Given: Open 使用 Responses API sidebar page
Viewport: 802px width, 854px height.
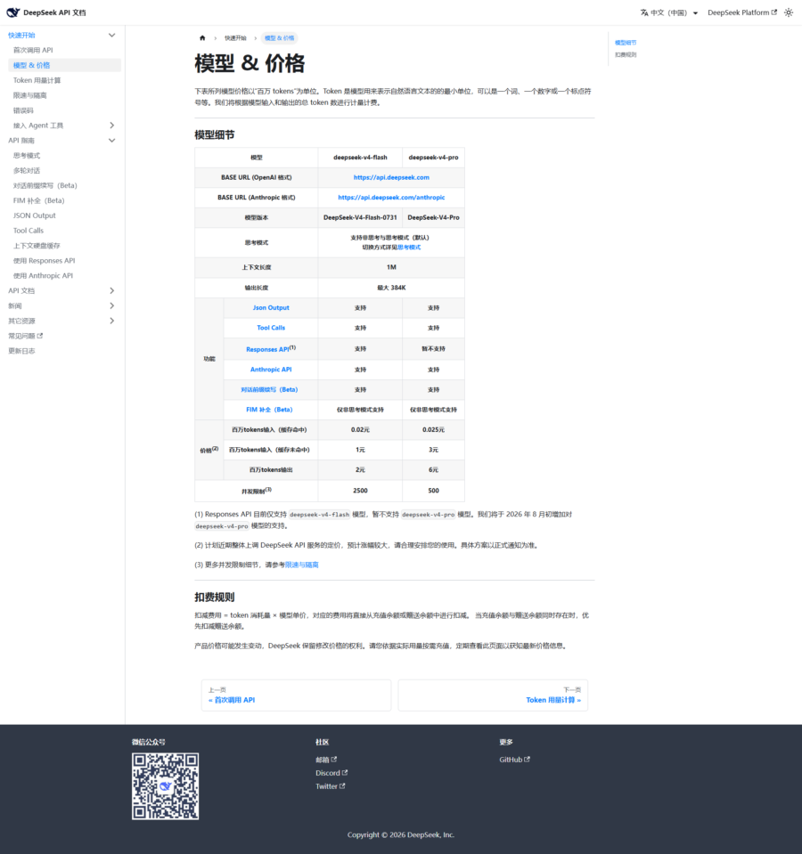Looking at the screenshot, I should (45, 261).
